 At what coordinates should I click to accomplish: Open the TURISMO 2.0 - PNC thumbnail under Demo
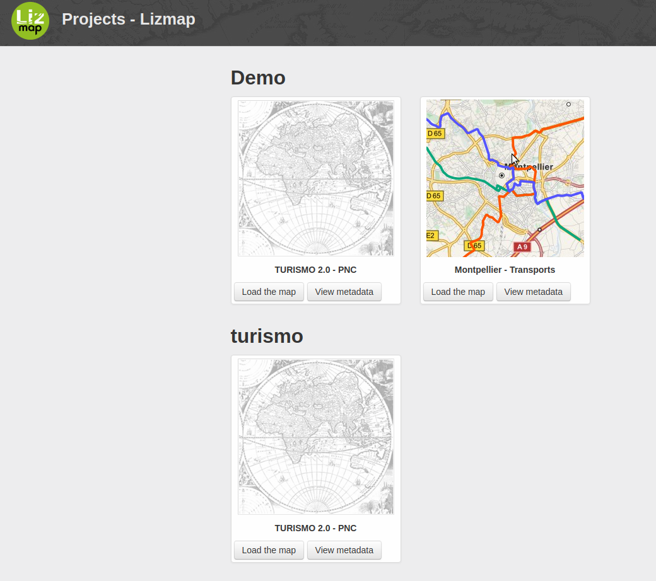[315, 178]
